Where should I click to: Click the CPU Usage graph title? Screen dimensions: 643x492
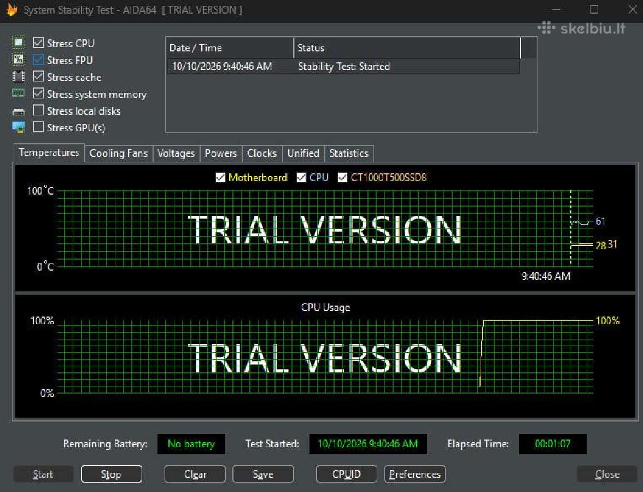326,307
